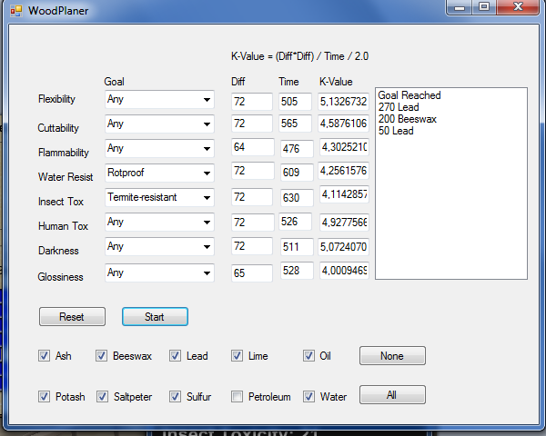Image resolution: width=546 pixels, height=436 pixels.
Task: Uncheck the Beeswax ingredient
Action: point(102,356)
